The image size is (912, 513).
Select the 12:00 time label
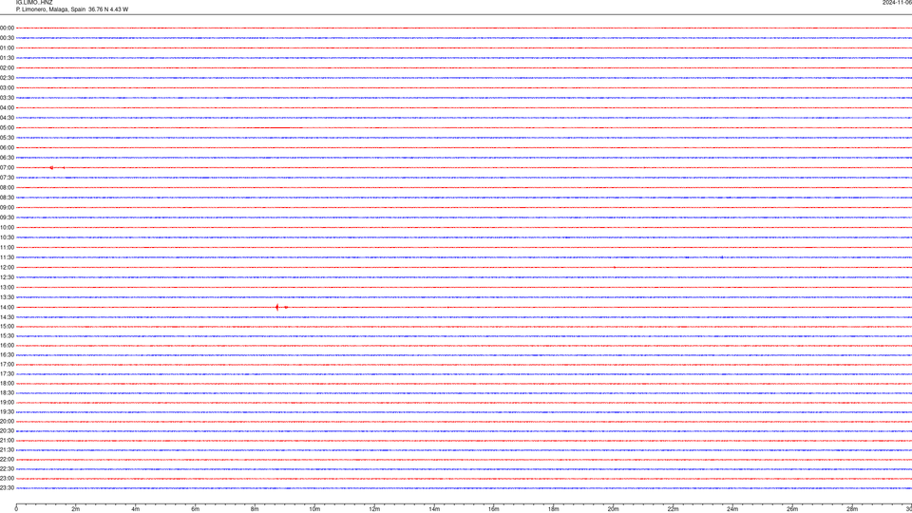(x=7, y=268)
